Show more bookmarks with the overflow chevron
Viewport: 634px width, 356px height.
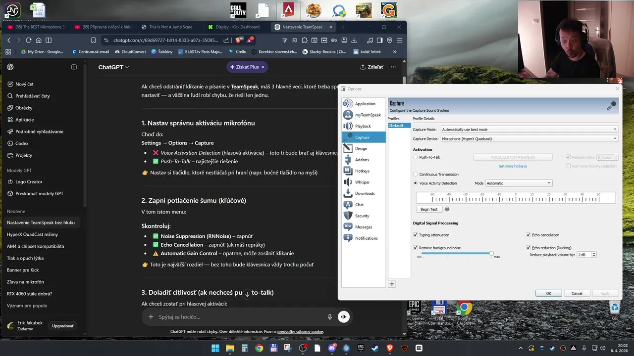point(395,51)
